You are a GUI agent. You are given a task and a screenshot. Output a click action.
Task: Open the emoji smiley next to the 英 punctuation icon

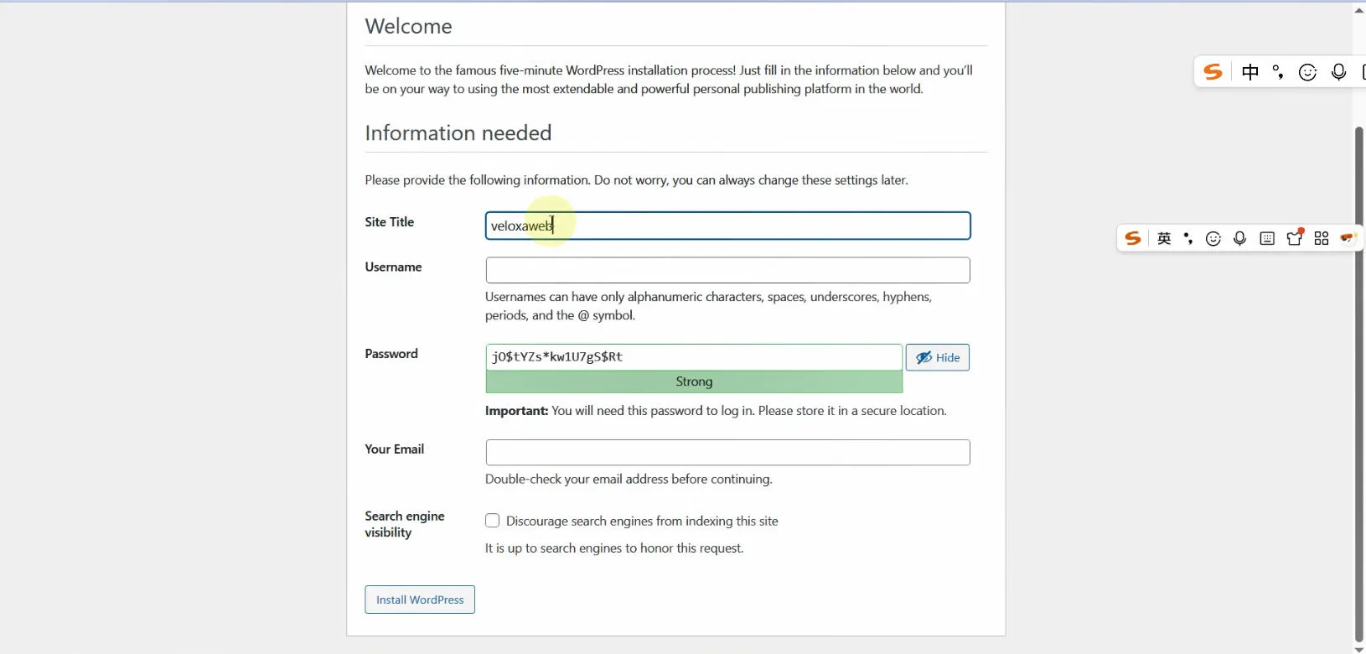tap(1213, 239)
